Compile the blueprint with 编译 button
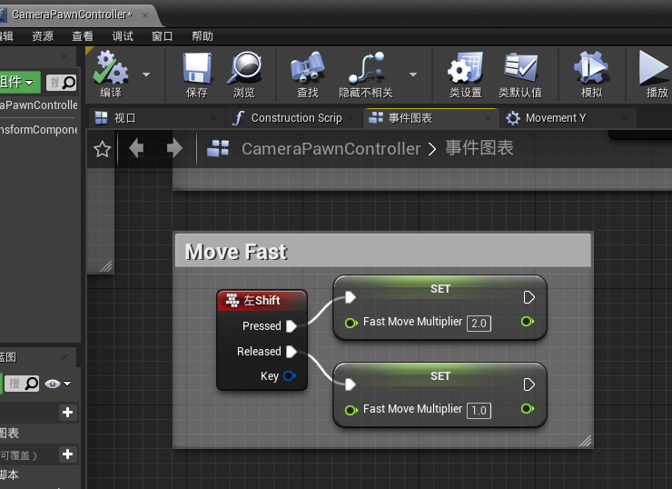672x489 pixels. pos(111,75)
